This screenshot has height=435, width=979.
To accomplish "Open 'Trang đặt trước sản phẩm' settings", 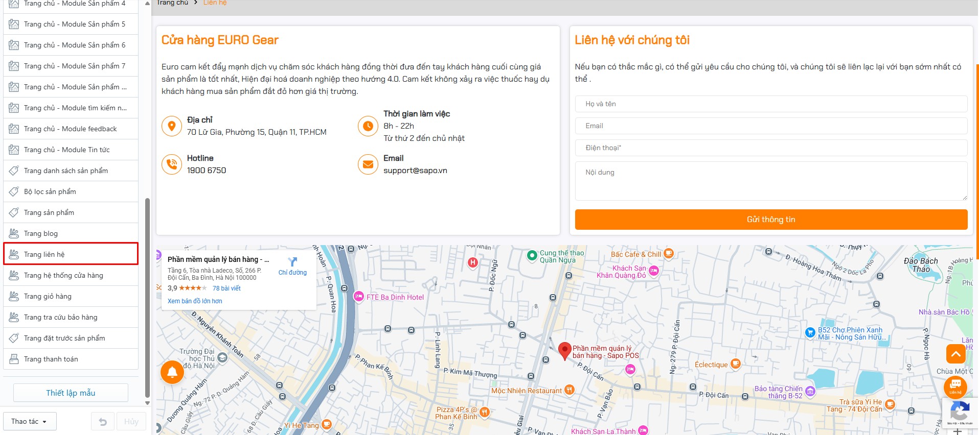I will 71,338.
